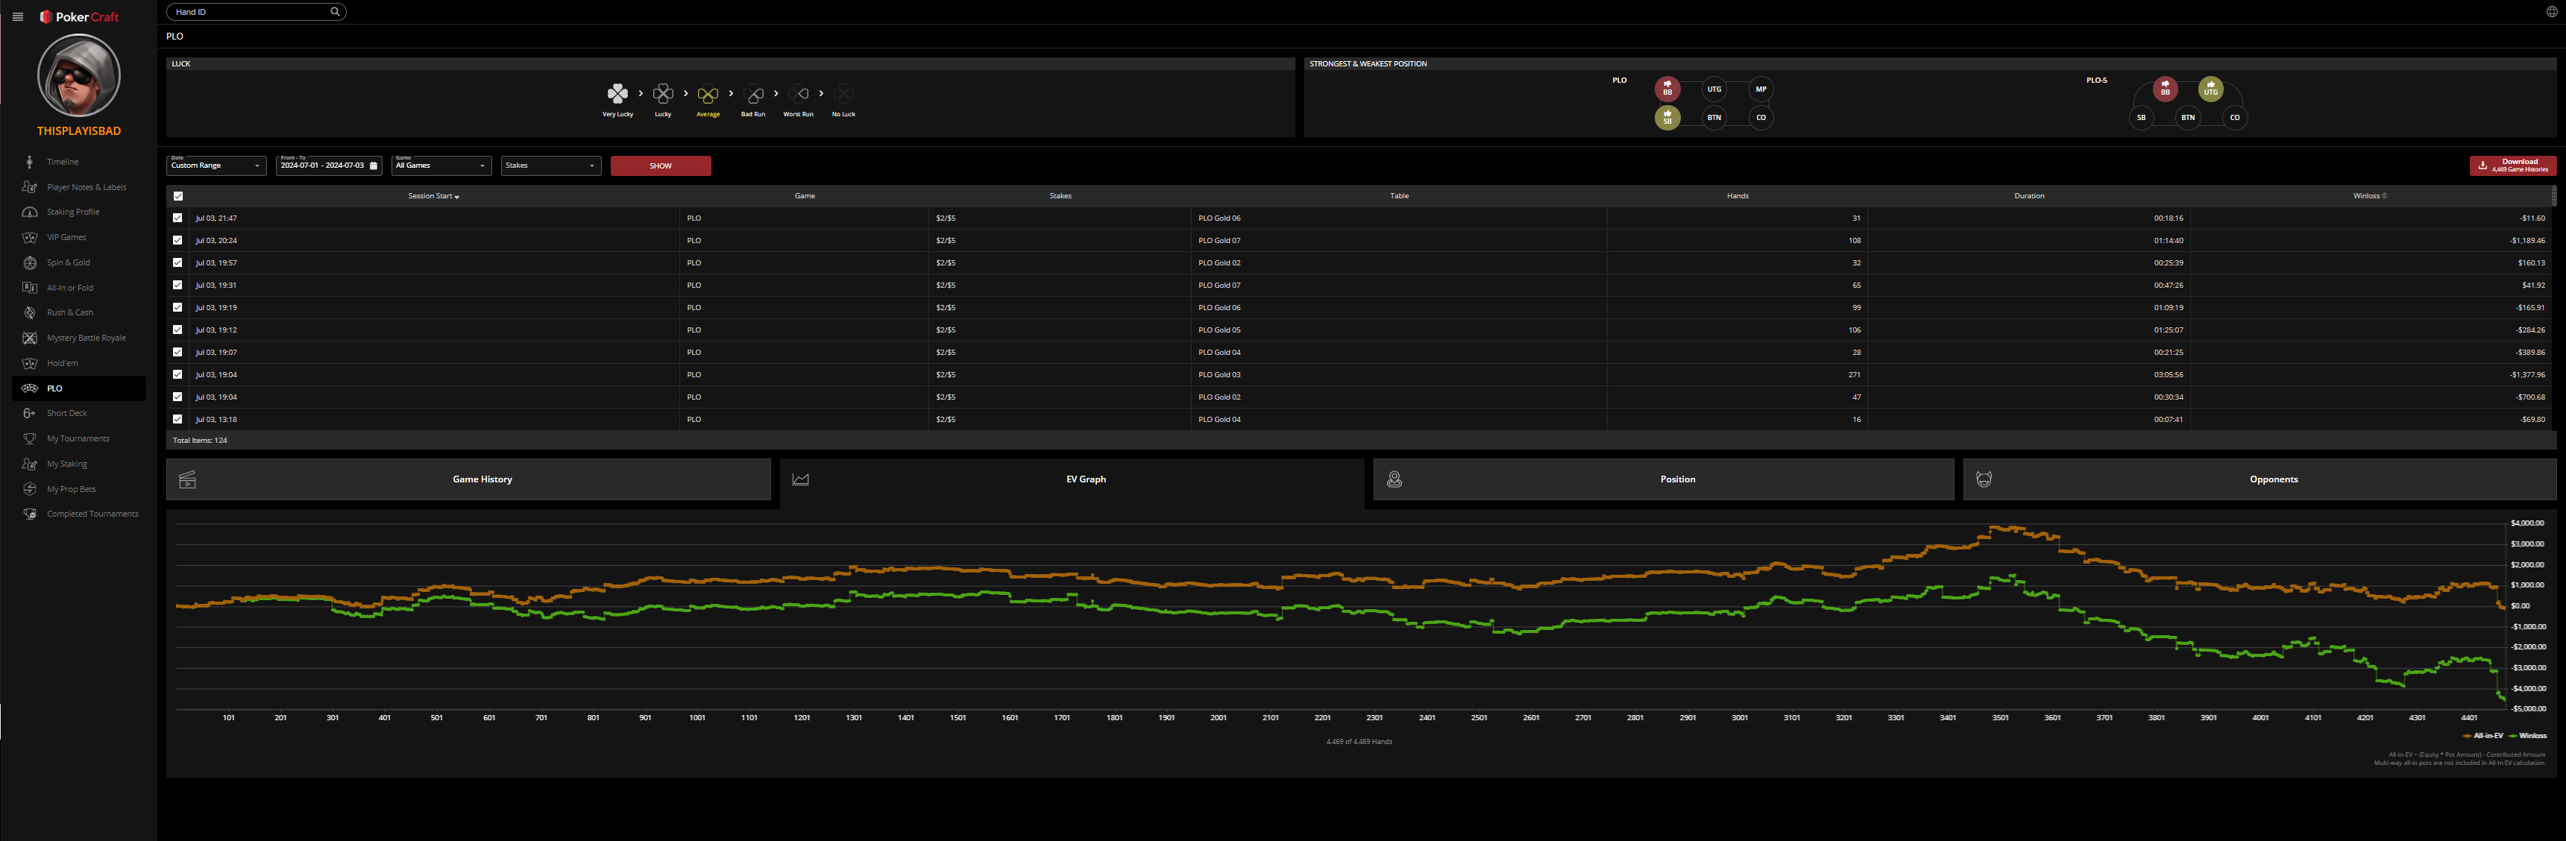Click the calendar icon in date range
Screen dimensions: 2566x841
[374, 166]
